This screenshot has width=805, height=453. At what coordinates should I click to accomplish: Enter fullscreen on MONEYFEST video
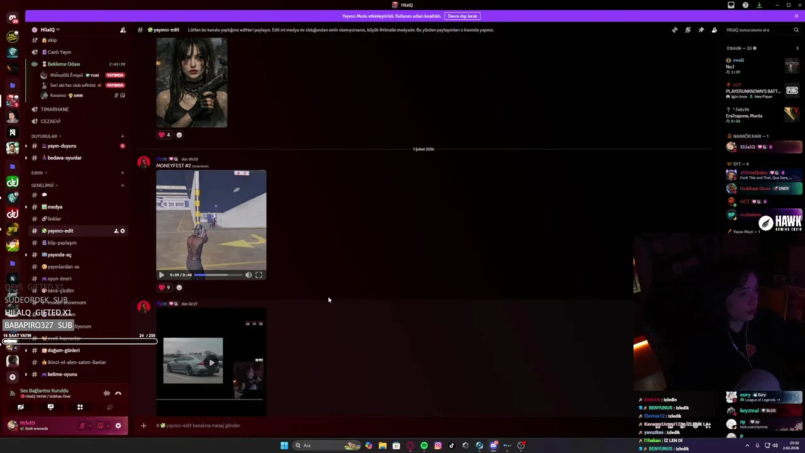[x=258, y=275]
